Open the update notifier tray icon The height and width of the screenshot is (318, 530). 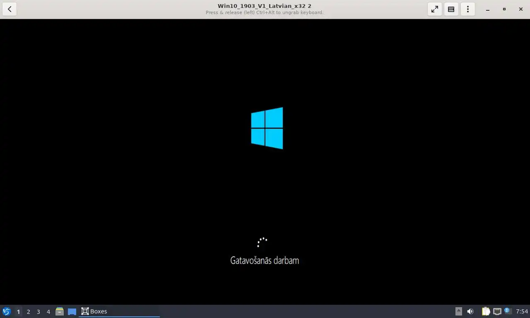[x=508, y=311]
